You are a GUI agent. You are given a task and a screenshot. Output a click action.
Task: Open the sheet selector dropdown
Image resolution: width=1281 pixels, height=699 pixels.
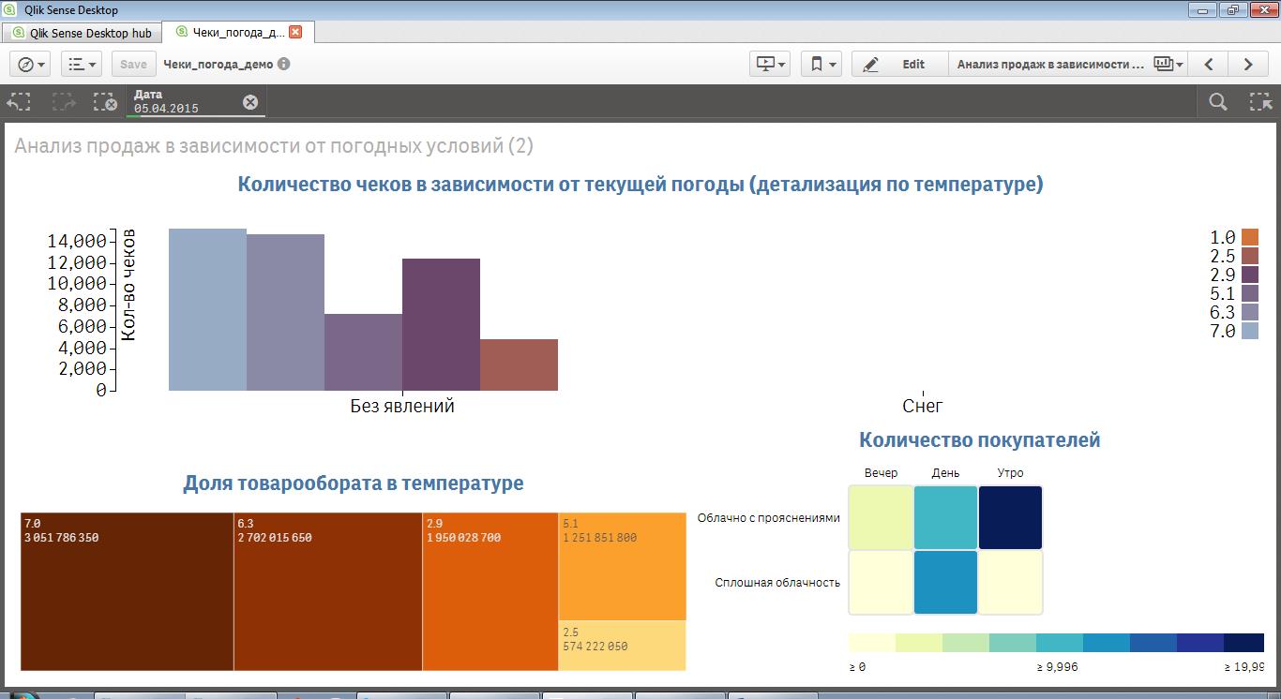tap(1168, 65)
